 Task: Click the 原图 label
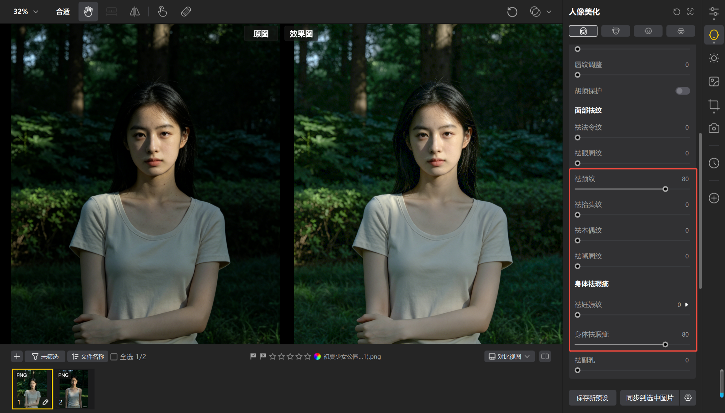point(261,34)
